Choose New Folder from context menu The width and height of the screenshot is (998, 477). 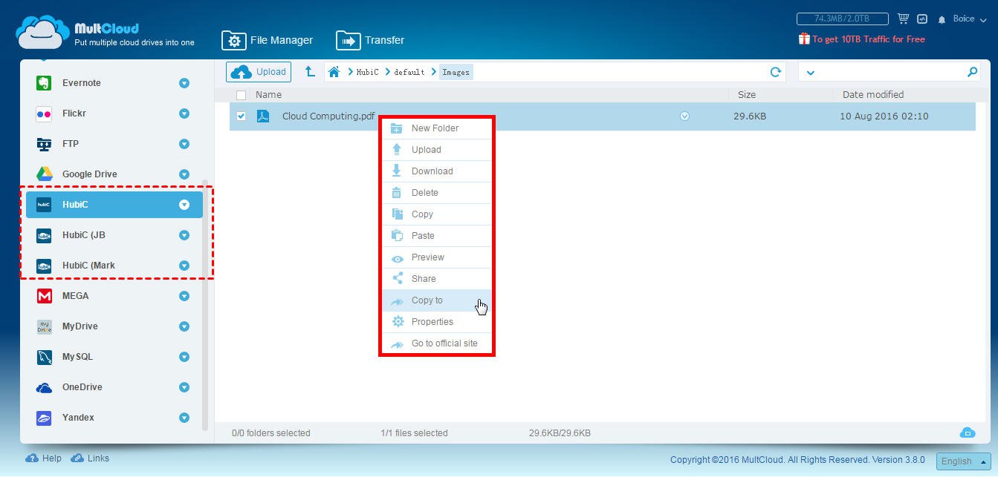click(436, 128)
